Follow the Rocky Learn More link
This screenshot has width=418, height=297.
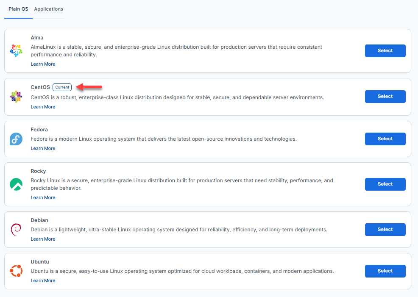[43, 197]
